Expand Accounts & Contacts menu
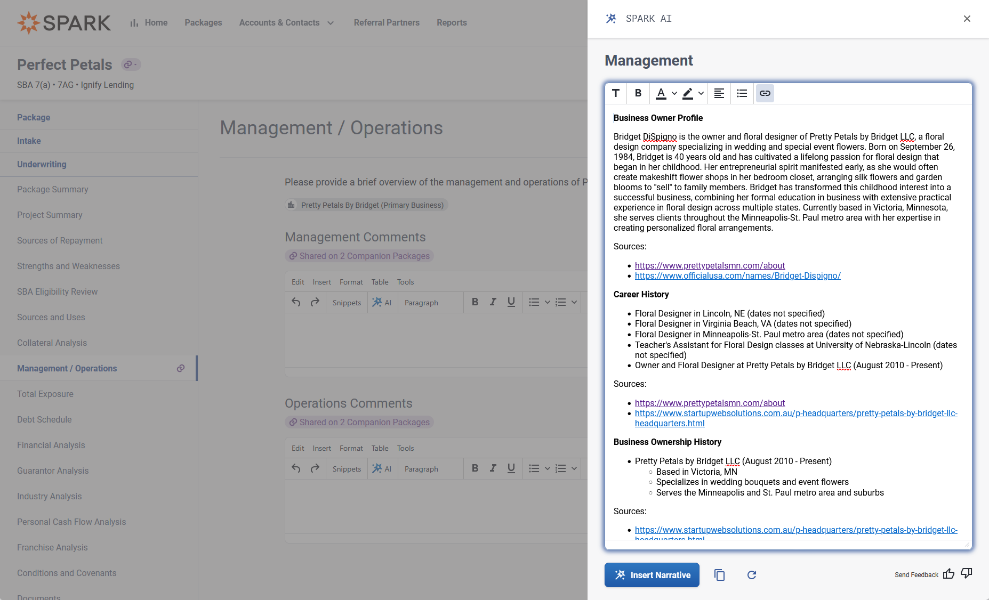Image resolution: width=989 pixels, height=600 pixels. [x=286, y=23]
